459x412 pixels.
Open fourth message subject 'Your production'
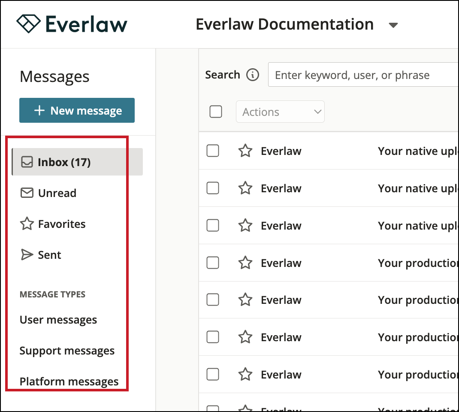(x=418, y=375)
